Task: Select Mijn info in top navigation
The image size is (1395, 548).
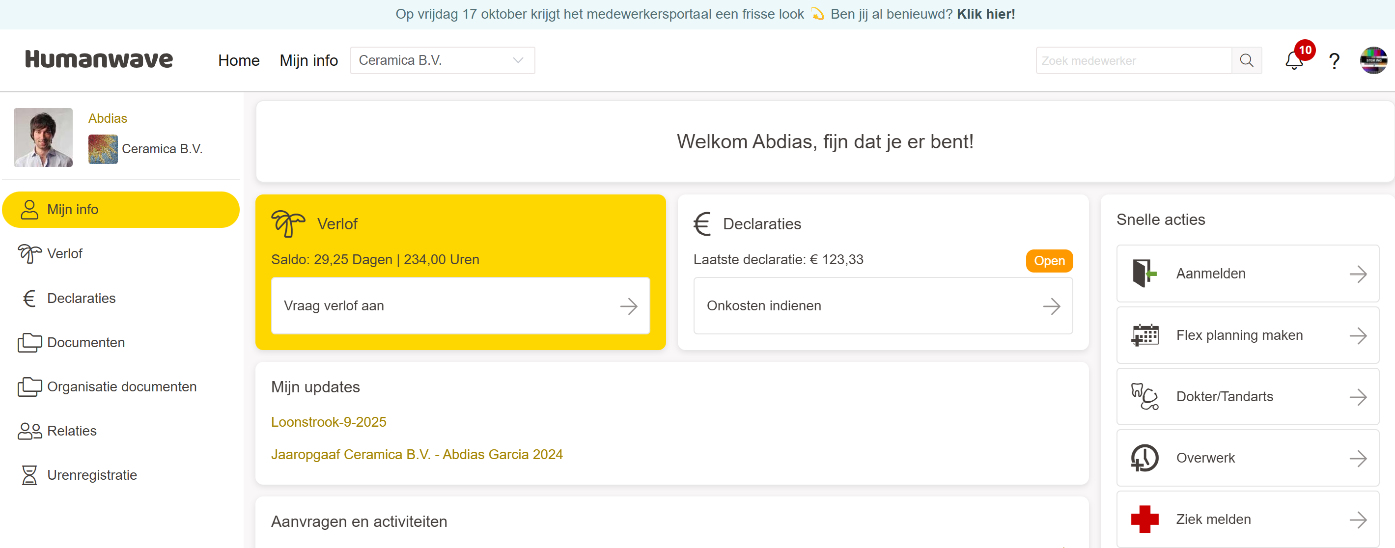Action: (308, 61)
